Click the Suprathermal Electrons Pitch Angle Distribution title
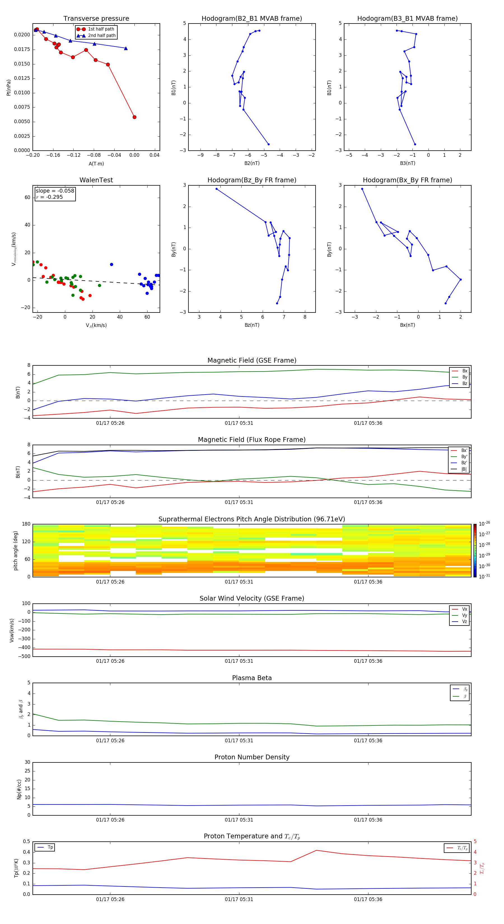This screenshot has width=504, height=924. (x=252, y=519)
